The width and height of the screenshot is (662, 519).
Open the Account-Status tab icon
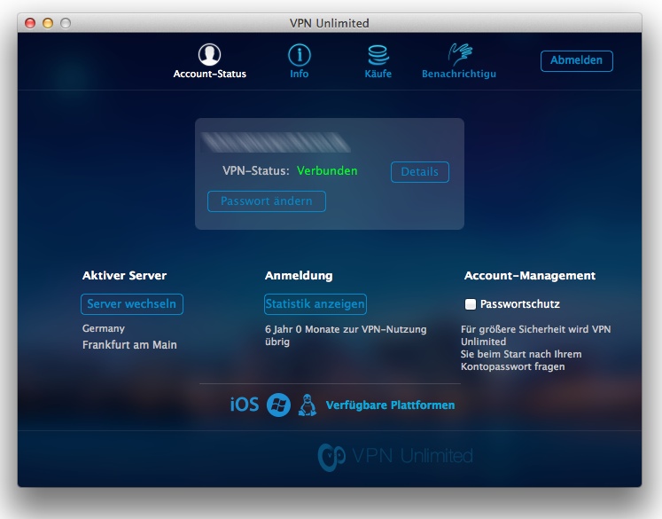(209, 54)
